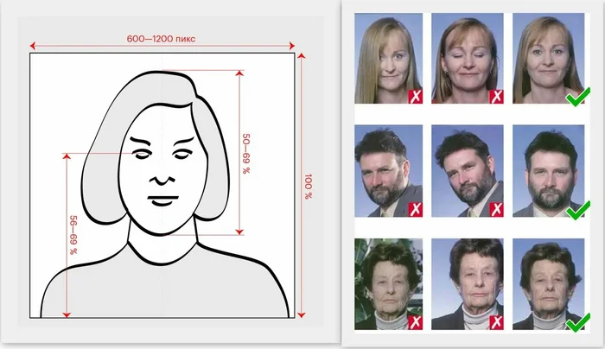Click the face outline in the diagram
Viewport: 605px width, 349px height.
[162, 169]
